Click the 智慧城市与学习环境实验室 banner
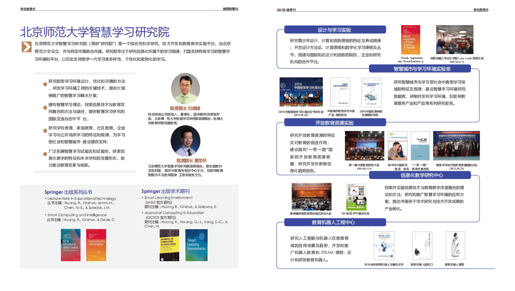This screenshot has height=291, width=515. 423,69
